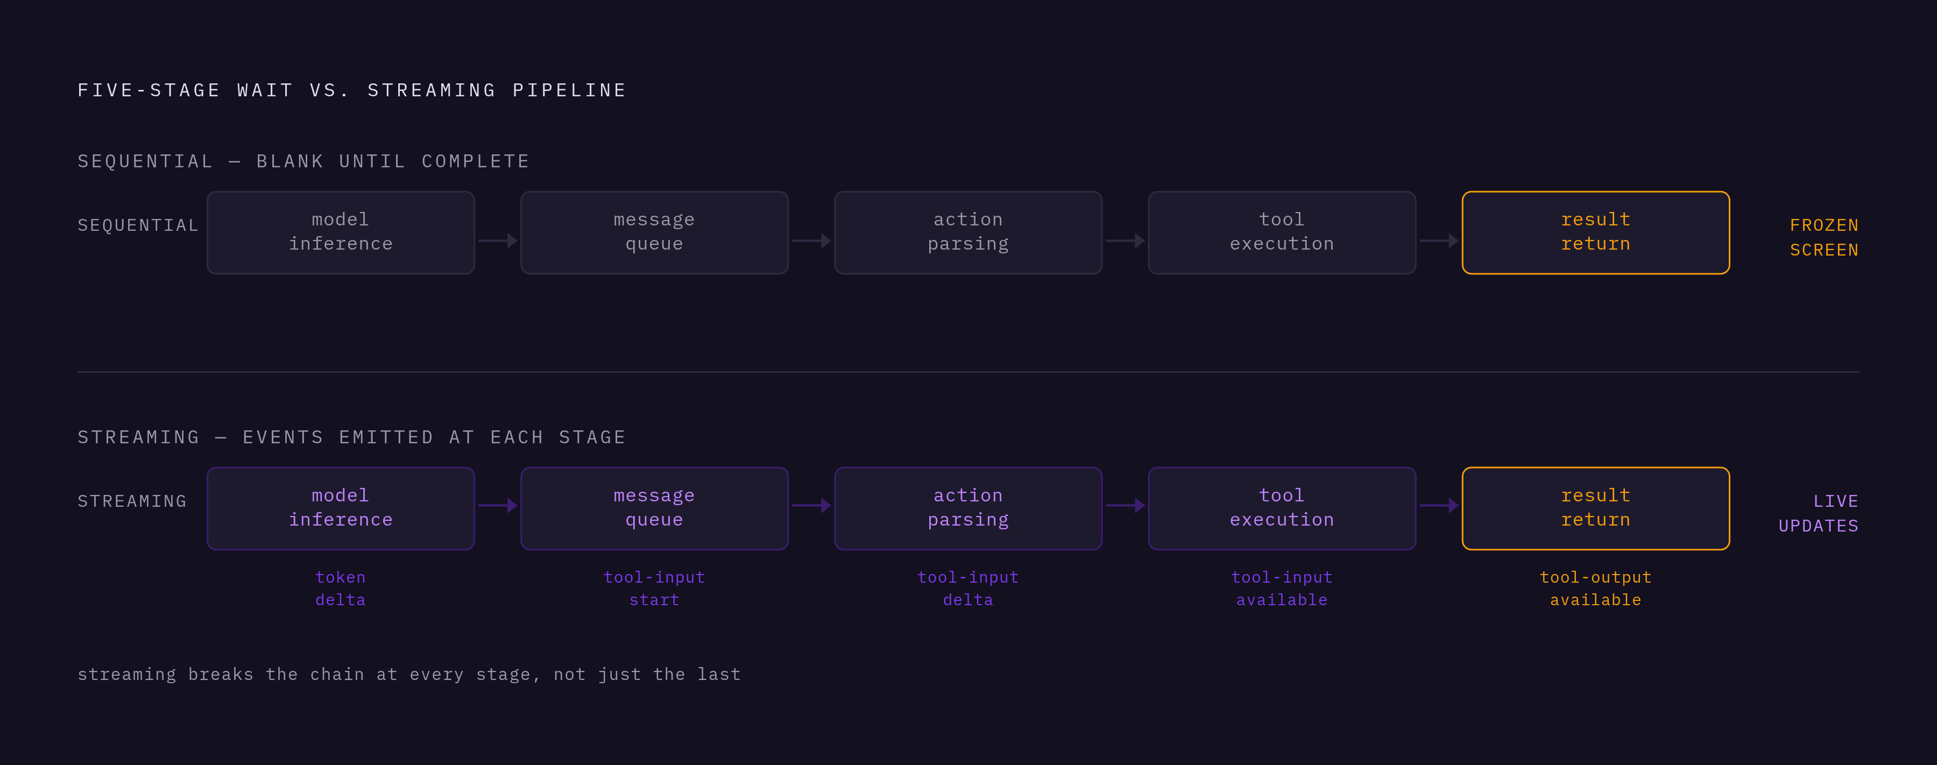Click the footer caption about streaming breaks
The width and height of the screenshot is (1937, 765).
(x=409, y=675)
